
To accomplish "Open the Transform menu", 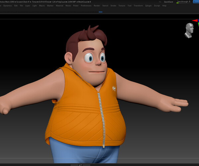I will pos(138,6).
